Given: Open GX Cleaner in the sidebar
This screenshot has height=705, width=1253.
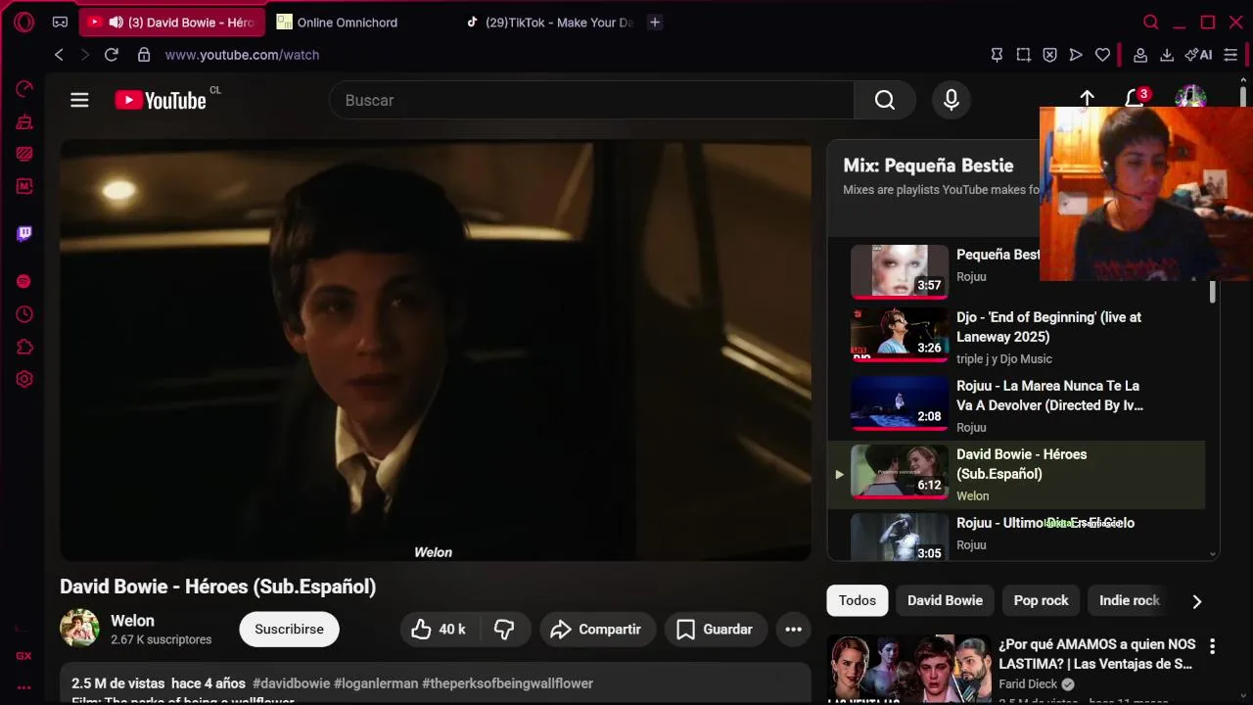Looking at the screenshot, I should tap(24, 121).
